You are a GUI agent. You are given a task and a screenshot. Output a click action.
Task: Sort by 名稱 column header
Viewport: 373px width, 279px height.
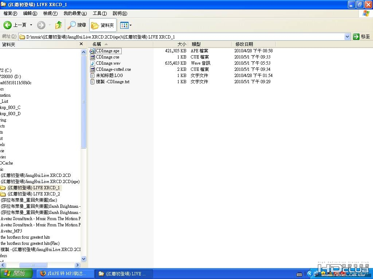point(121,44)
